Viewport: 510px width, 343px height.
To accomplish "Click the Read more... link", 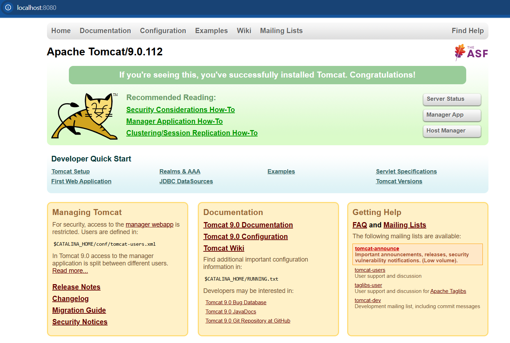I will pos(70,271).
